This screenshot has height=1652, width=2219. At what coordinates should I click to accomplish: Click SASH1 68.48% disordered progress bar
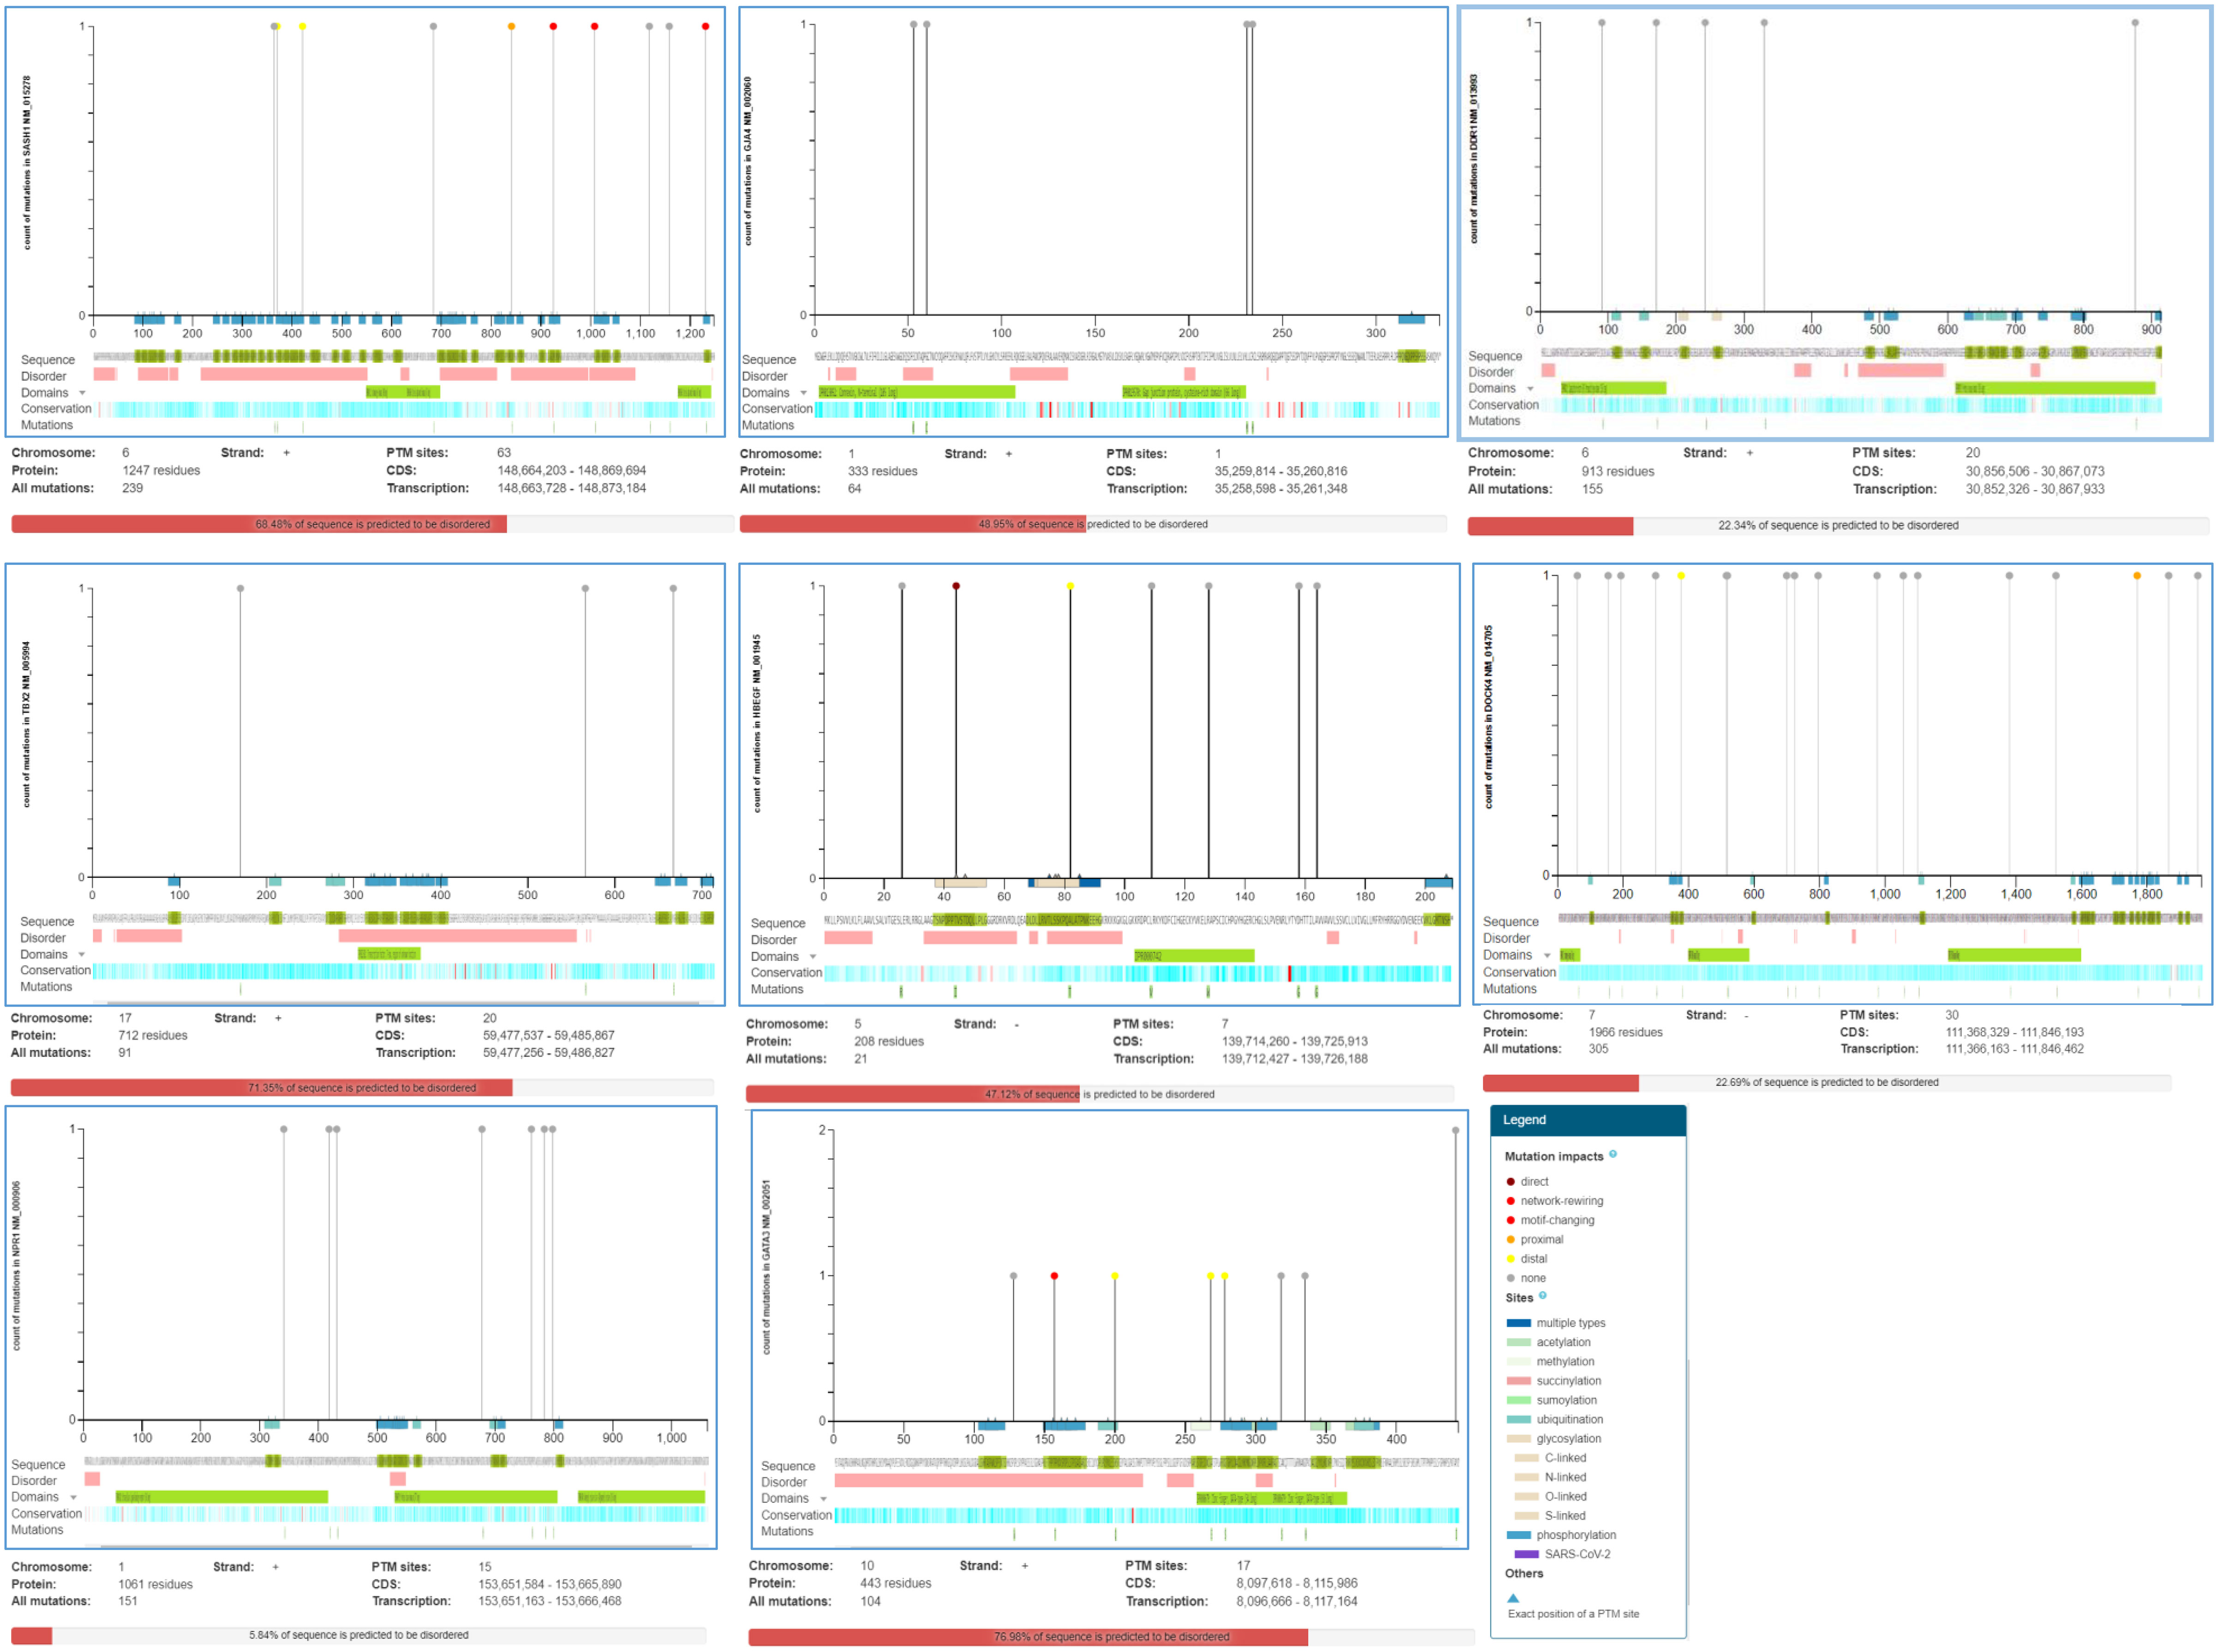point(372,524)
